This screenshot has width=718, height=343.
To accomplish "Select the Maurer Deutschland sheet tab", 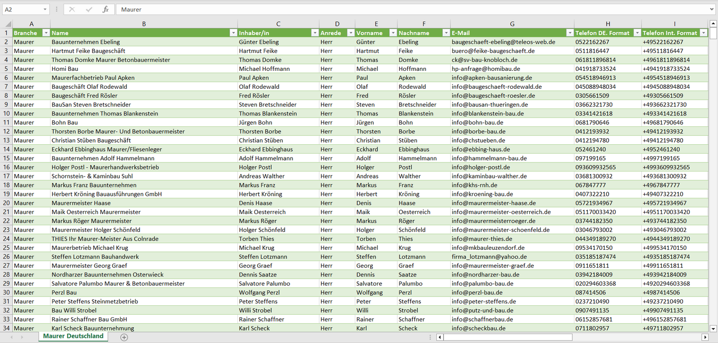I will tap(73, 336).
